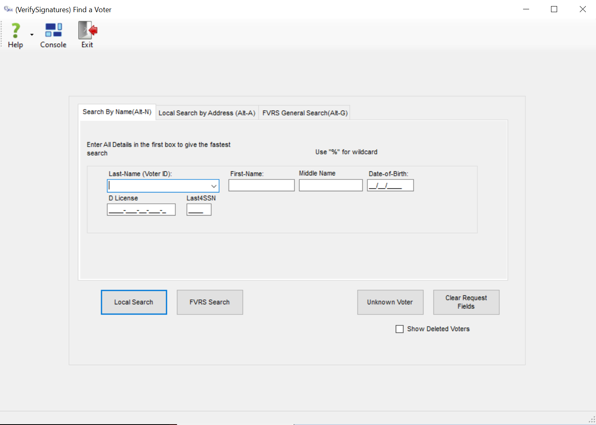The image size is (596, 425).
Task: Expand the Help dropdown arrow
Action: (32, 35)
